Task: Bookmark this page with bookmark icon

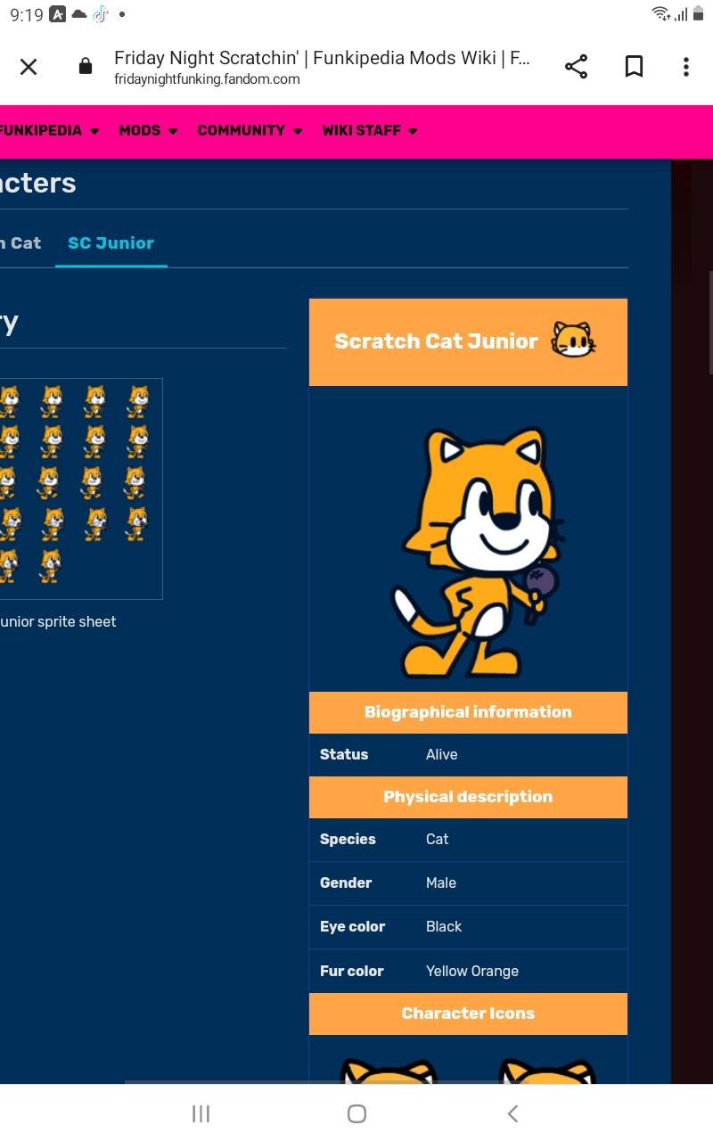Action: pos(634,67)
